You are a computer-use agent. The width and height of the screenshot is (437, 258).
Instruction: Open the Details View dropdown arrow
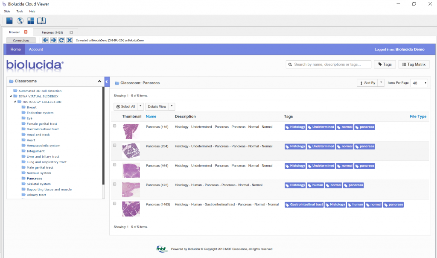pos(172,106)
